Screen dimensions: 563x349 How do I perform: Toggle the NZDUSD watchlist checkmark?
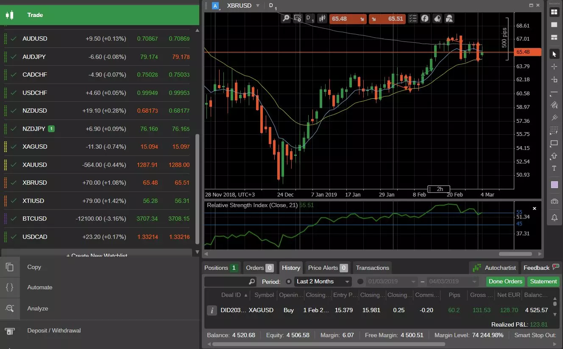[14, 111]
